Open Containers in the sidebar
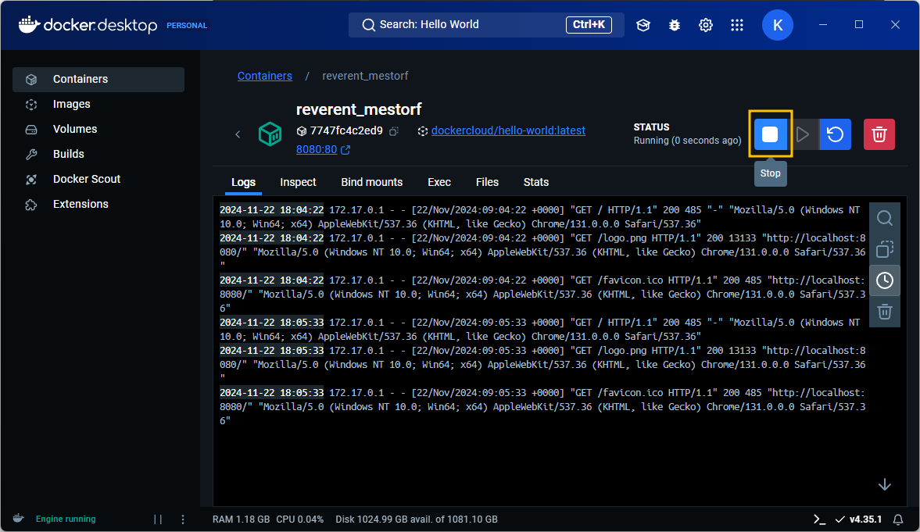 click(98, 79)
